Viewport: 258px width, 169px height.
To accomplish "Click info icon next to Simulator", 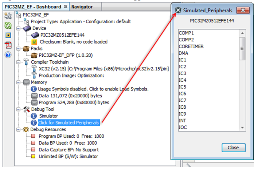I will (x=34, y=116).
